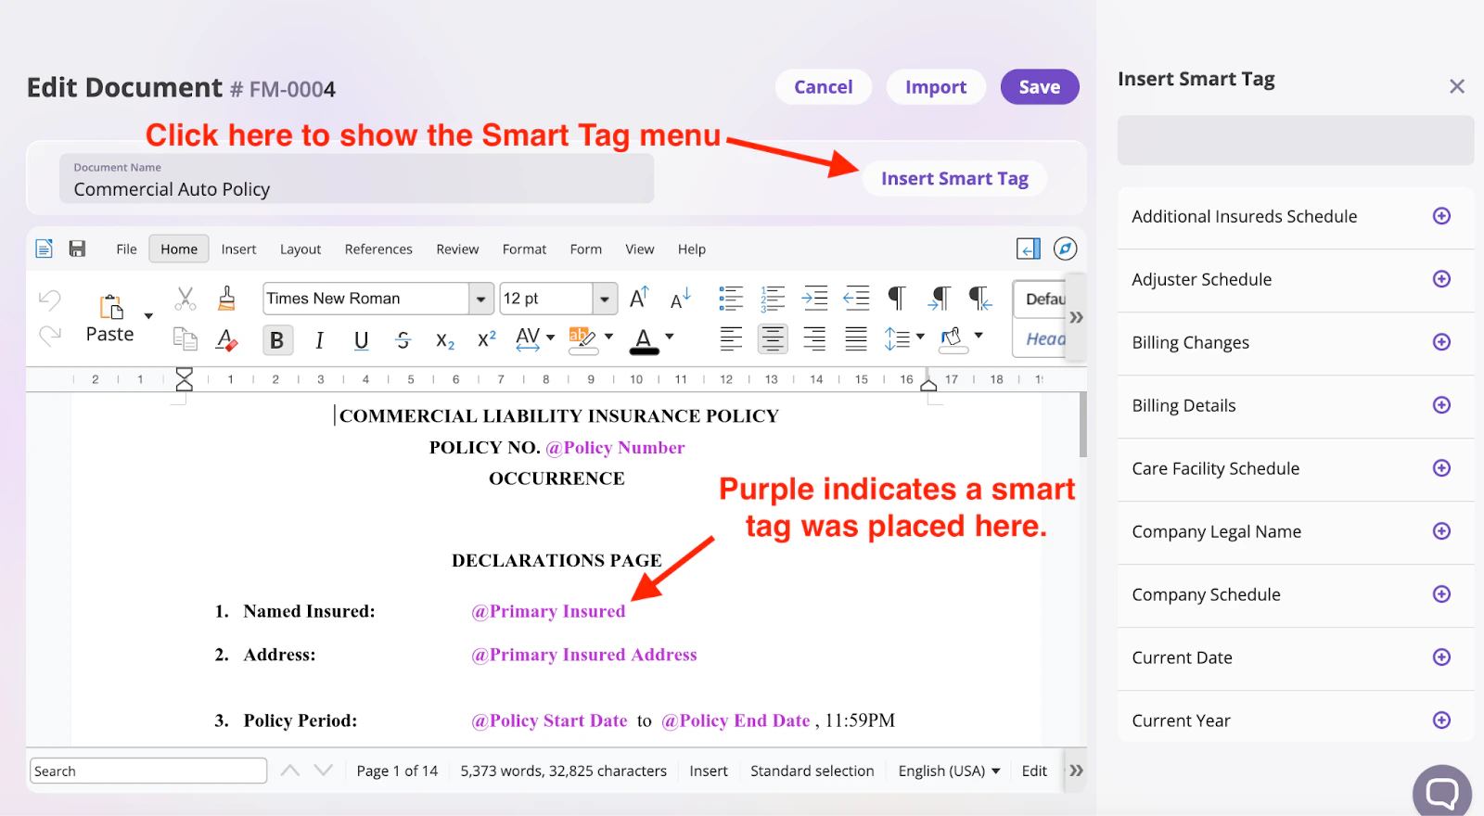
Task: Click the Clear Formatting icon
Action: click(226, 340)
